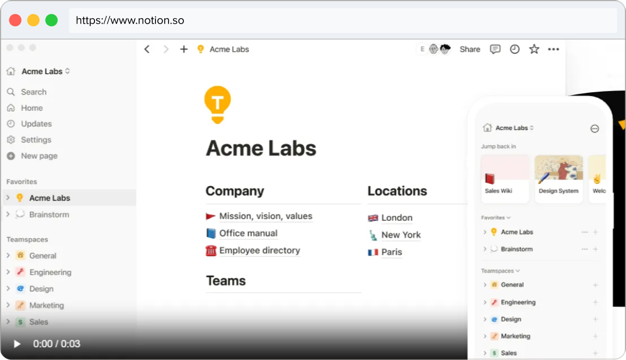Click dots next to Brainstorm in mobile panel
Image resolution: width=626 pixels, height=360 pixels.
(x=584, y=249)
